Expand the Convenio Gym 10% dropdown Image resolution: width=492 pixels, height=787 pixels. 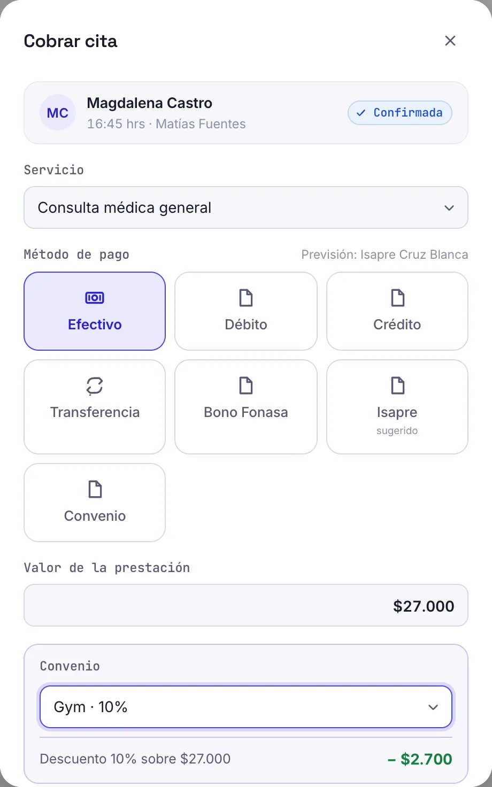246,707
